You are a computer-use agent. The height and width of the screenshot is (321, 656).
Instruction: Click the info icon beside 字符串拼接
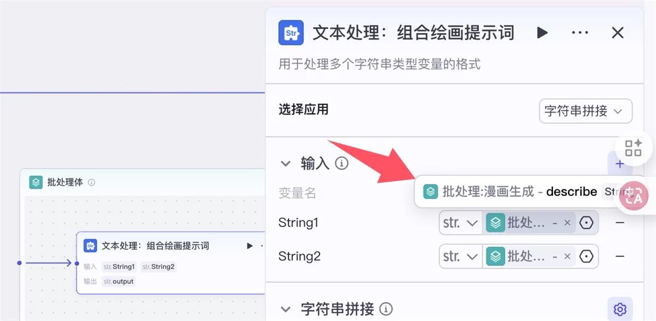tap(386, 310)
